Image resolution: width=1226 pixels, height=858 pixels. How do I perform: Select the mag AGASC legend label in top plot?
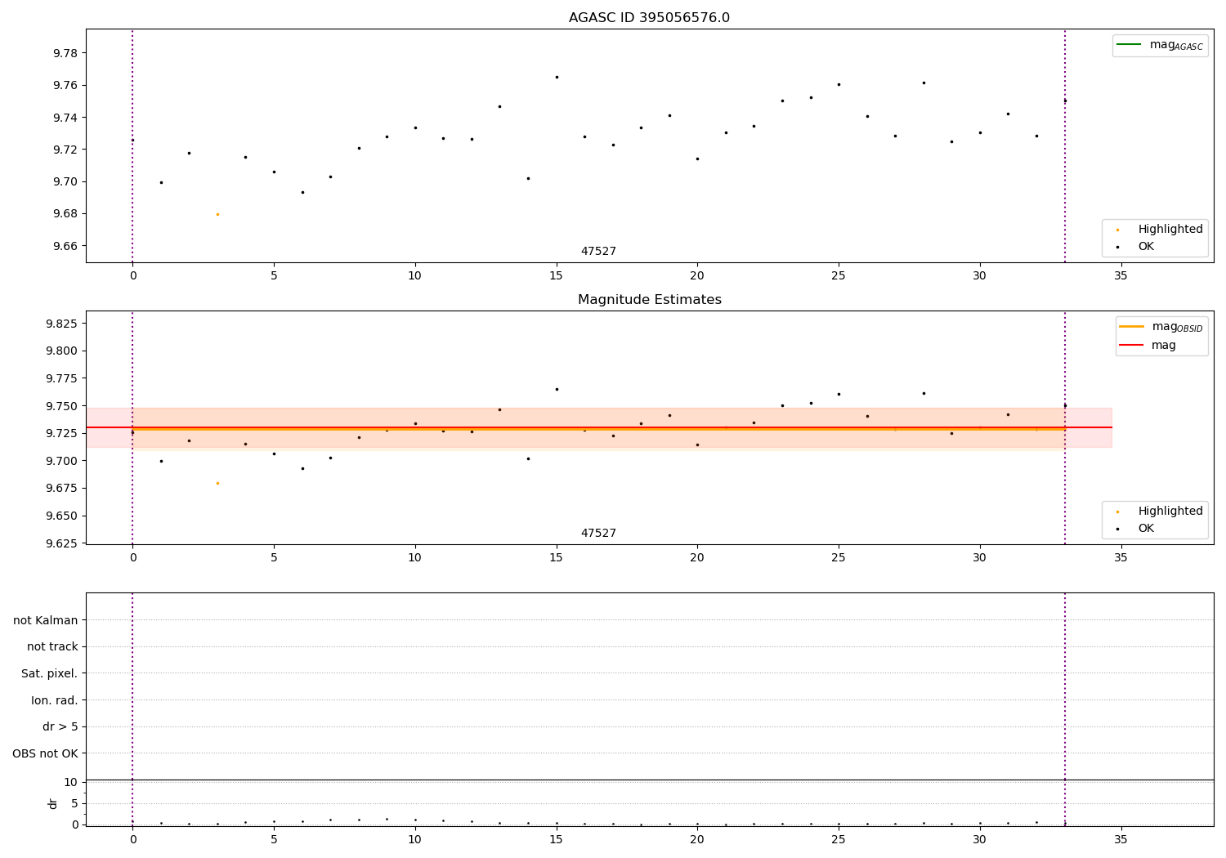pos(1176,45)
